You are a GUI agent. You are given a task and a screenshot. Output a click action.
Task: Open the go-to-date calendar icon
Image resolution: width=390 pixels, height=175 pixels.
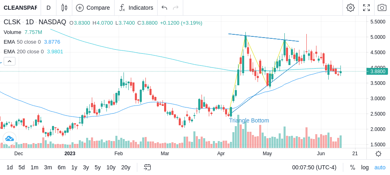click(147, 167)
